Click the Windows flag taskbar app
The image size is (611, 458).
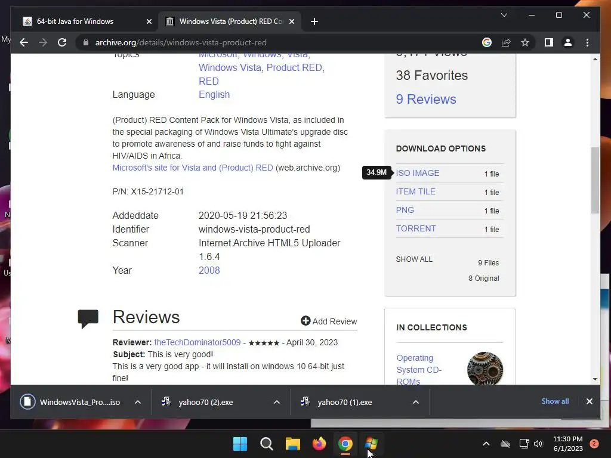372,444
